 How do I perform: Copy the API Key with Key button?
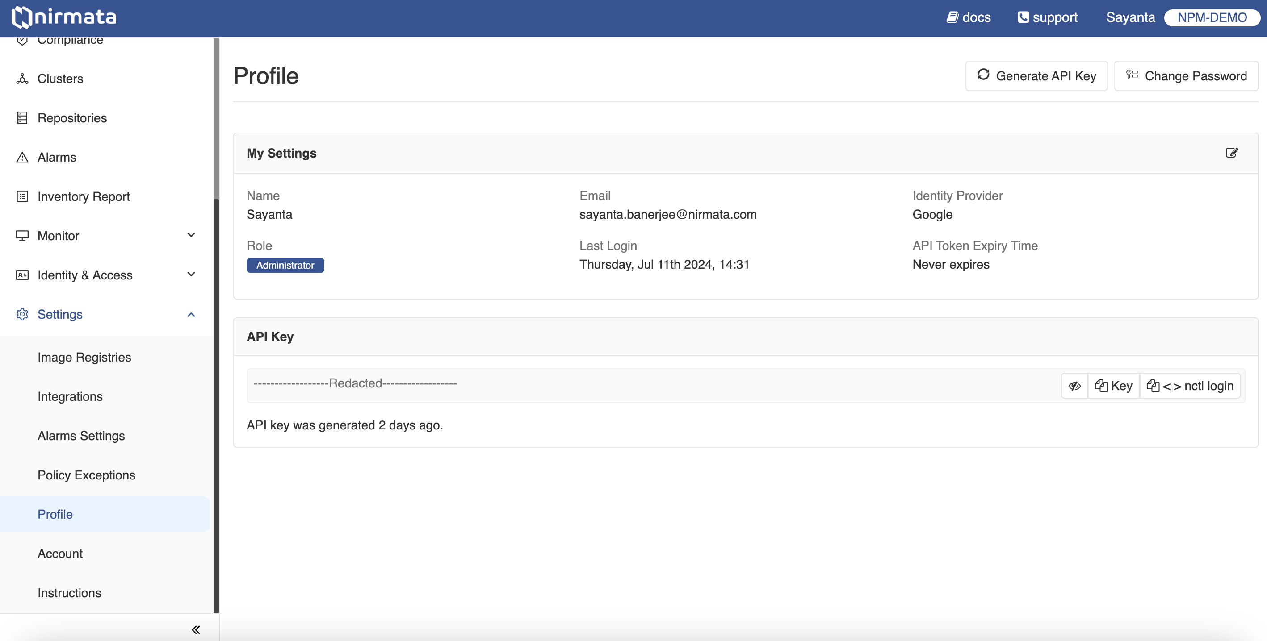tap(1114, 386)
